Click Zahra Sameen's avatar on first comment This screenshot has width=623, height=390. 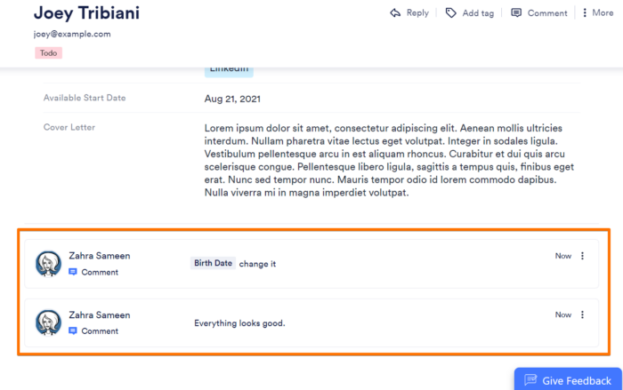click(x=48, y=264)
